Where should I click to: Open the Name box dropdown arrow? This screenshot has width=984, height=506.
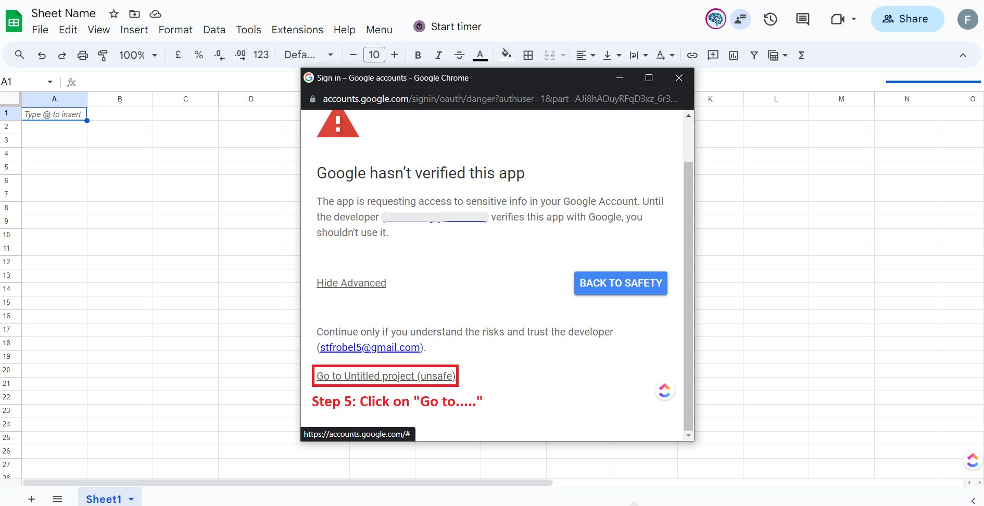click(x=50, y=82)
